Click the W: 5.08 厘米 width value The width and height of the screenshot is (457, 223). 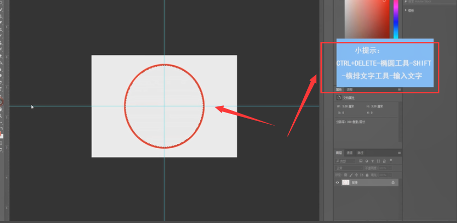point(348,106)
